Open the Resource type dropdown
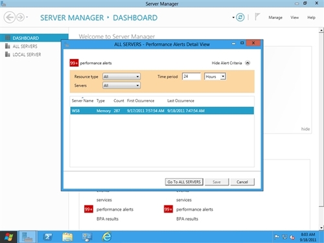This screenshot has width=324, height=243. point(121,76)
